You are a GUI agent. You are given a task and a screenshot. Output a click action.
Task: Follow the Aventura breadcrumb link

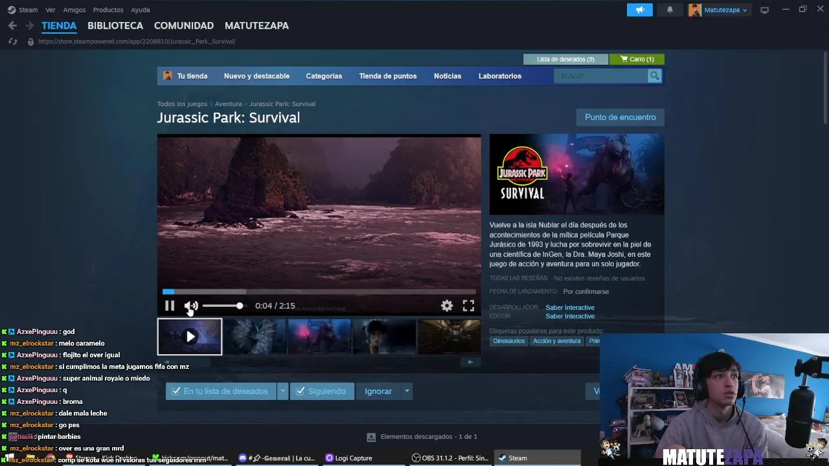coord(228,104)
